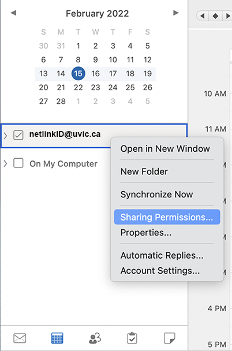
Task: Pick February 20 in mini calendar
Action: pyautogui.click(x=43, y=87)
